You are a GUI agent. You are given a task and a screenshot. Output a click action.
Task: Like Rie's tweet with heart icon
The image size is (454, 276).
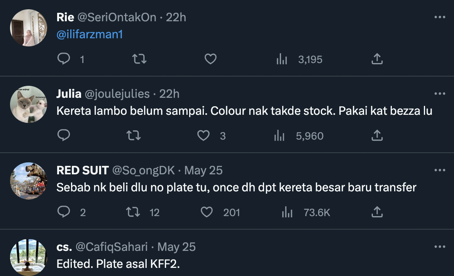click(210, 59)
